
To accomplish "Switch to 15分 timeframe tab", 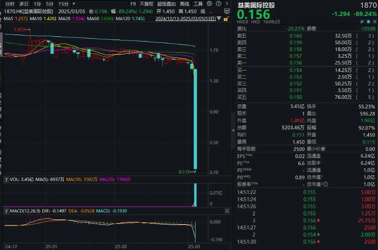I will (63, 3).
